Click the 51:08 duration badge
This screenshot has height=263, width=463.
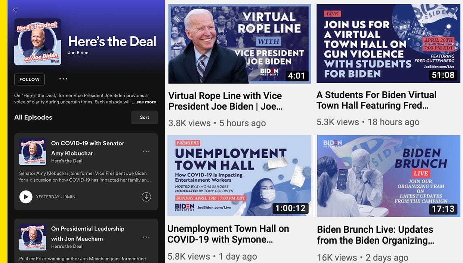(443, 75)
